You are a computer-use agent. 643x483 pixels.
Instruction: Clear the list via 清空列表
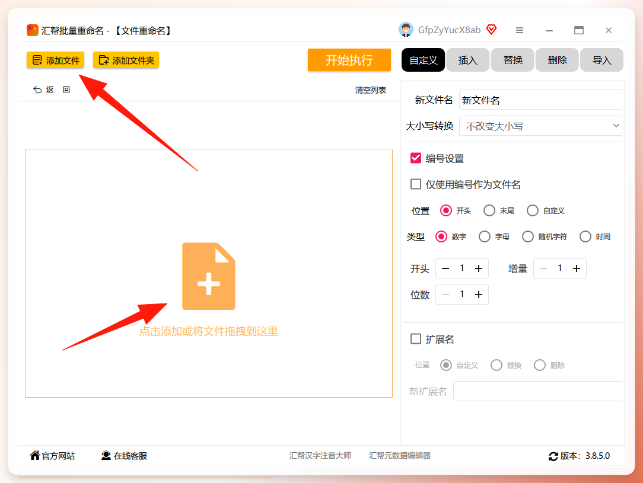[370, 90]
